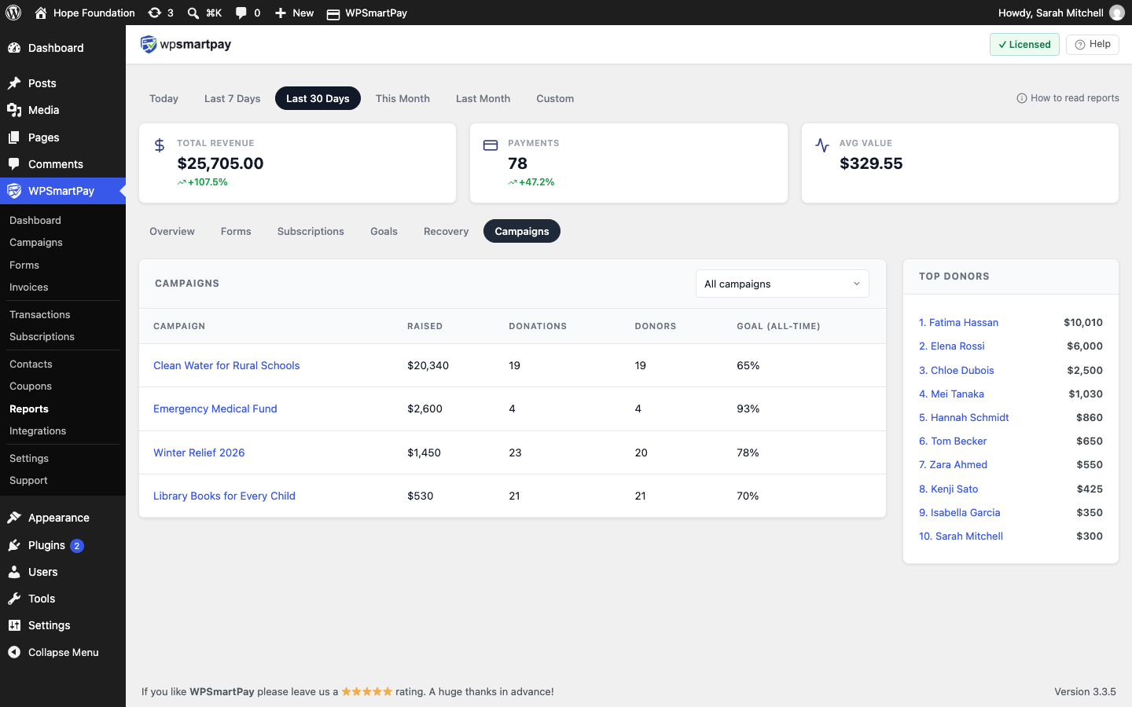Open Invoices in WPSmartPay submenu

(29, 288)
